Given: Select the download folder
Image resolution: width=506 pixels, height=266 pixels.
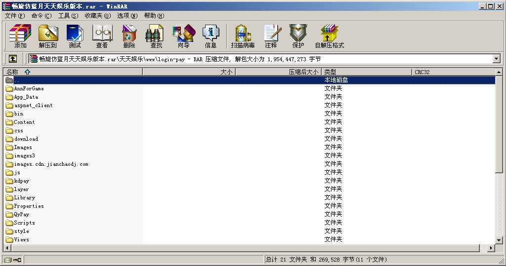Looking at the screenshot, I should click(22, 139).
